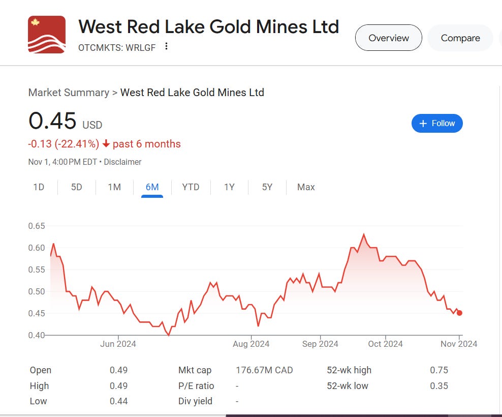Open the West Red Lake company logo

pos(47,34)
